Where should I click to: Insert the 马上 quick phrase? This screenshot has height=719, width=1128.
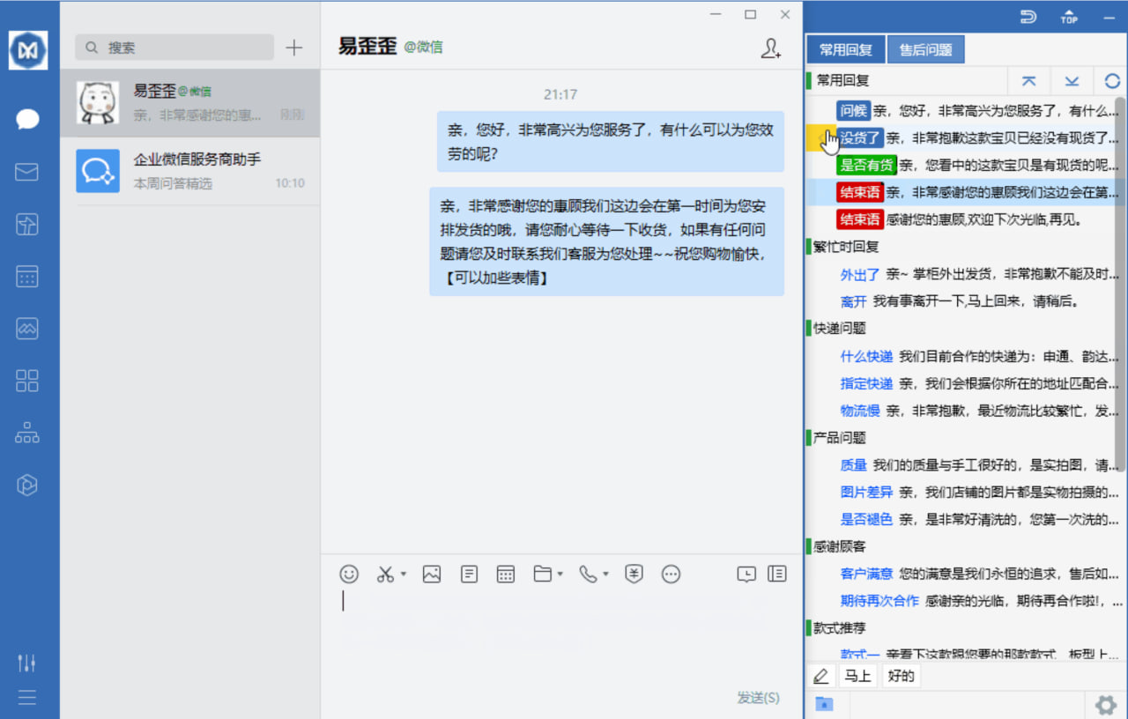click(x=857, y=677)
